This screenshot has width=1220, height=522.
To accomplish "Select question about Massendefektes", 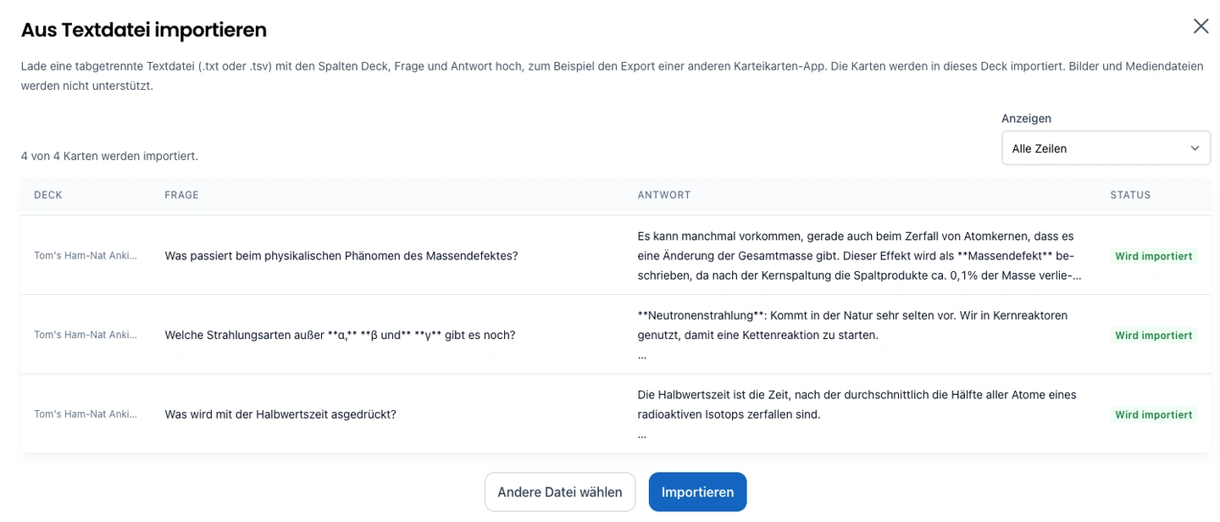I will (x=341, y=256).
